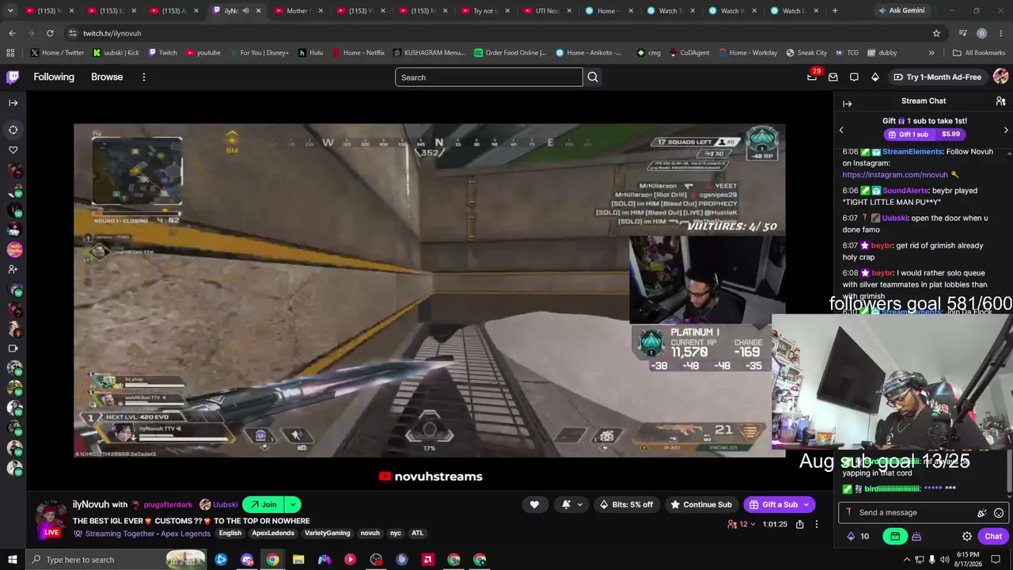Open the Get Bits icon in top bar
The image size is (1013, 570).
coord(875,77)
